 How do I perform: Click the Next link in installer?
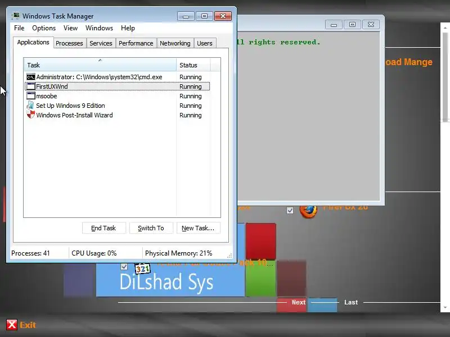coord(299,302)
